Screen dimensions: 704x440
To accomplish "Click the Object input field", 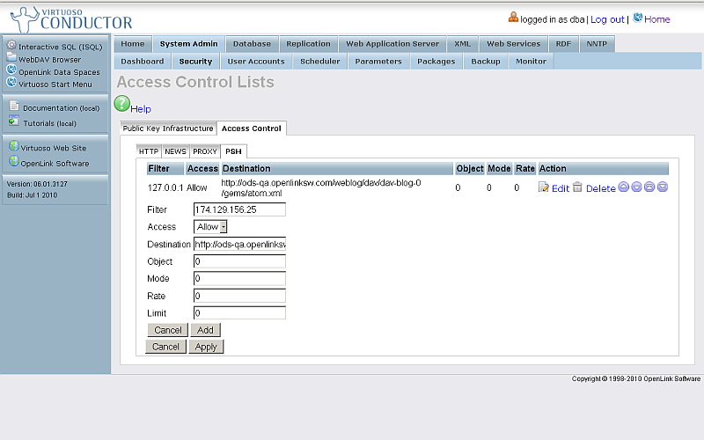I will [x=239, y=261].
